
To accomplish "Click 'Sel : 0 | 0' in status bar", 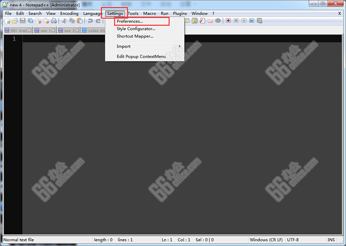I will coord(205,240).
